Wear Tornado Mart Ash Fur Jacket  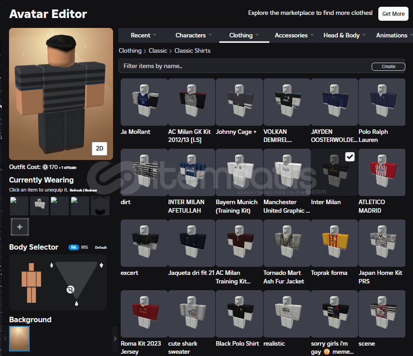287,243
